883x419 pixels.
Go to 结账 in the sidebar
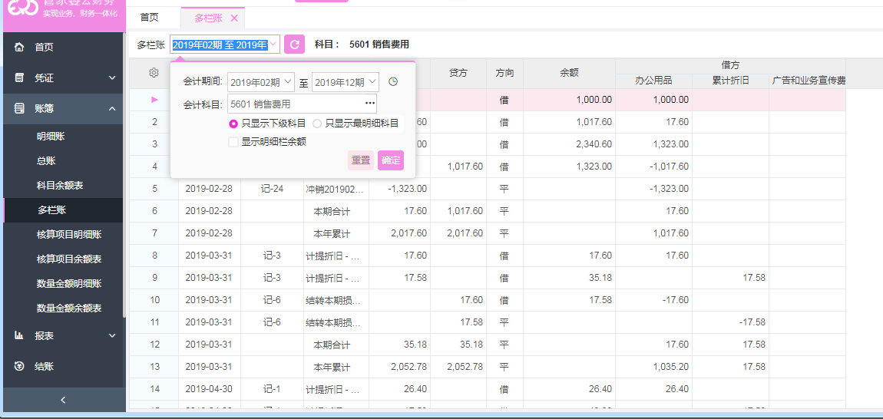[x=44, y=366]
